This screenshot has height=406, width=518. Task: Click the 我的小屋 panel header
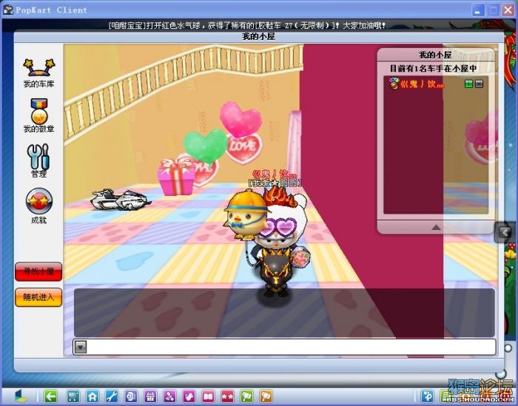click(435, 55)
